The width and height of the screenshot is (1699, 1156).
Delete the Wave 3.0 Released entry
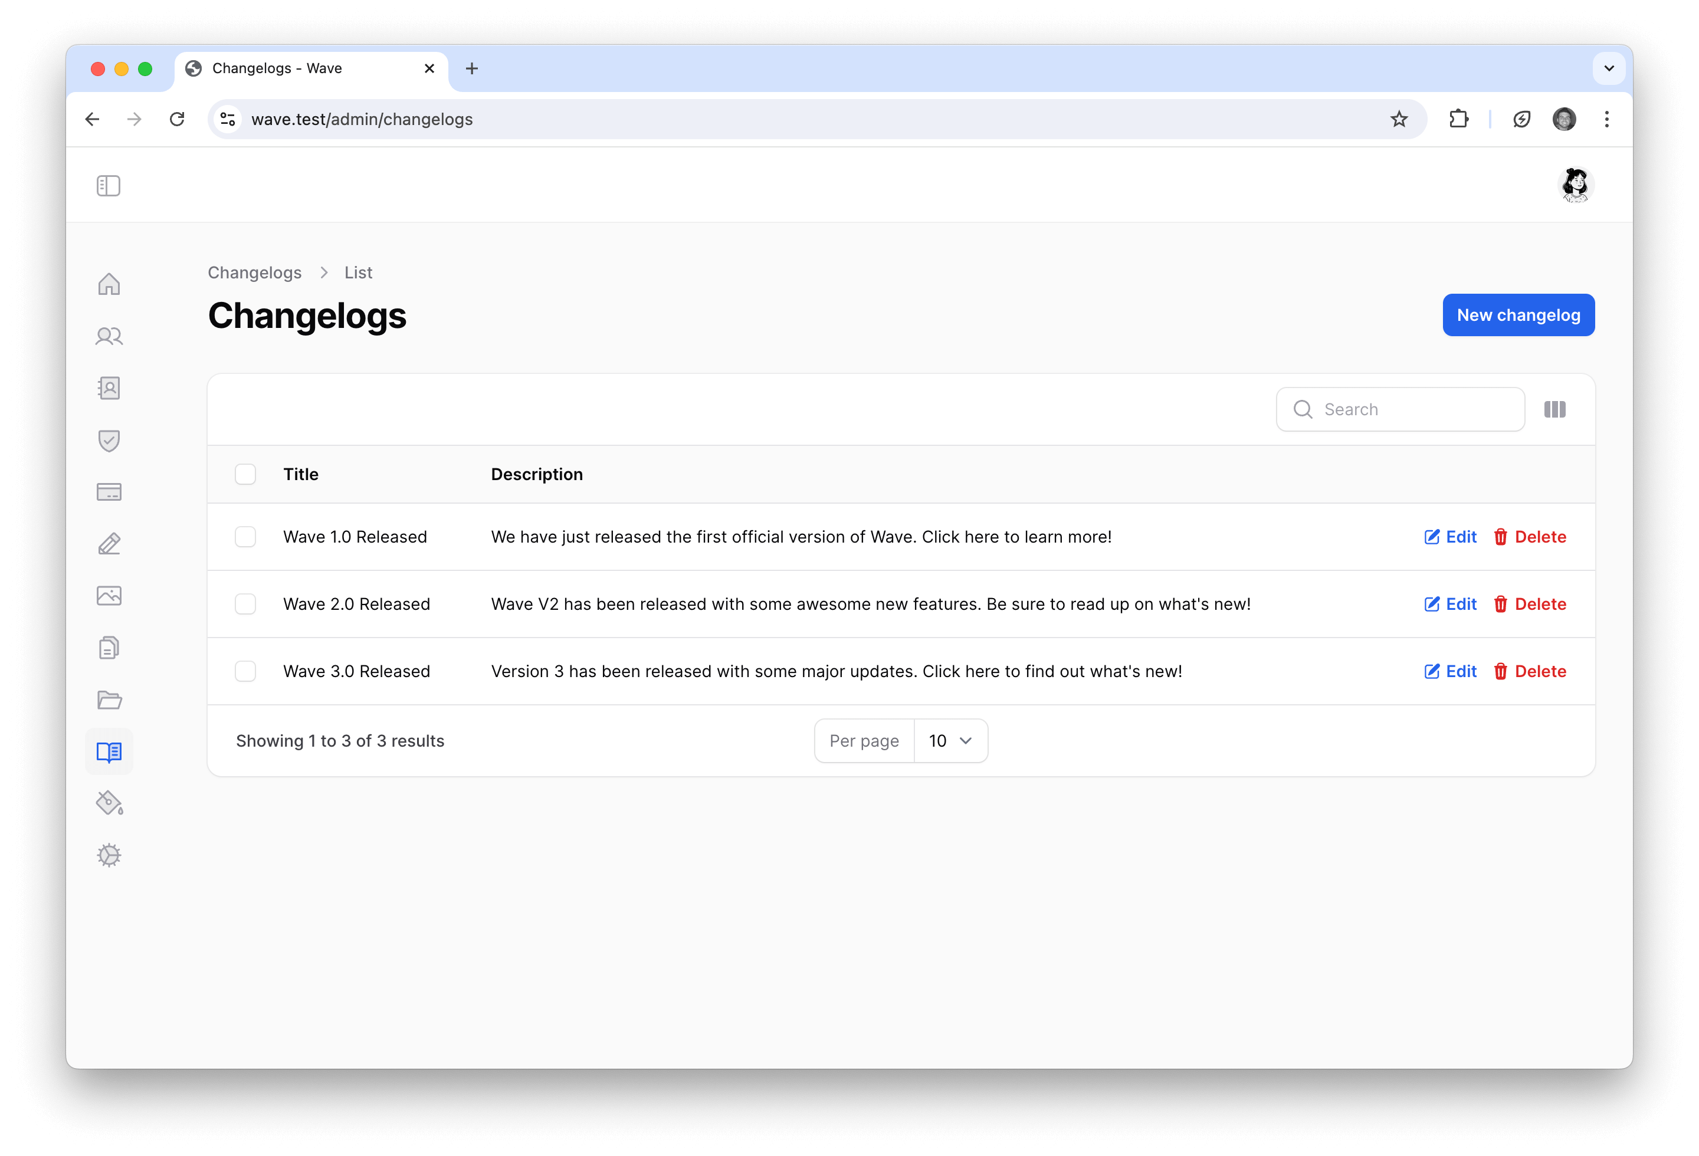[x=1529, y=672]
